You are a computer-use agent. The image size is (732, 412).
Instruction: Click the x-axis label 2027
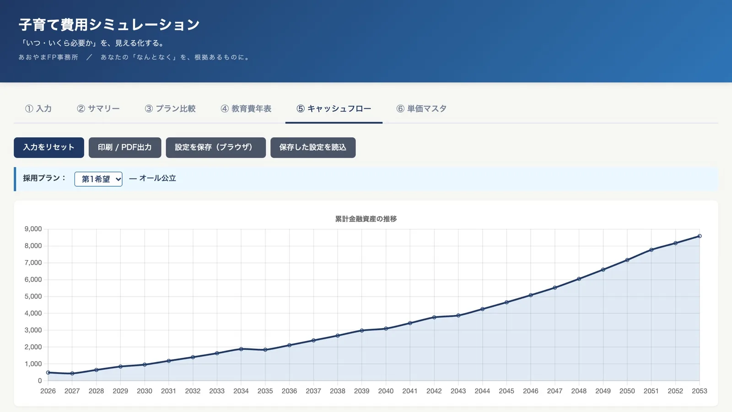(72, 391)
